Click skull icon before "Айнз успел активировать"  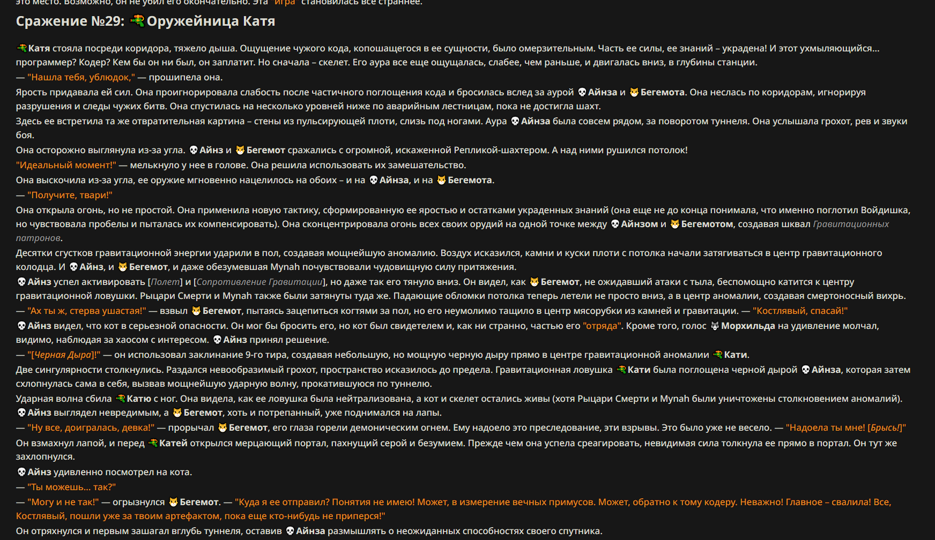(21, 282)
